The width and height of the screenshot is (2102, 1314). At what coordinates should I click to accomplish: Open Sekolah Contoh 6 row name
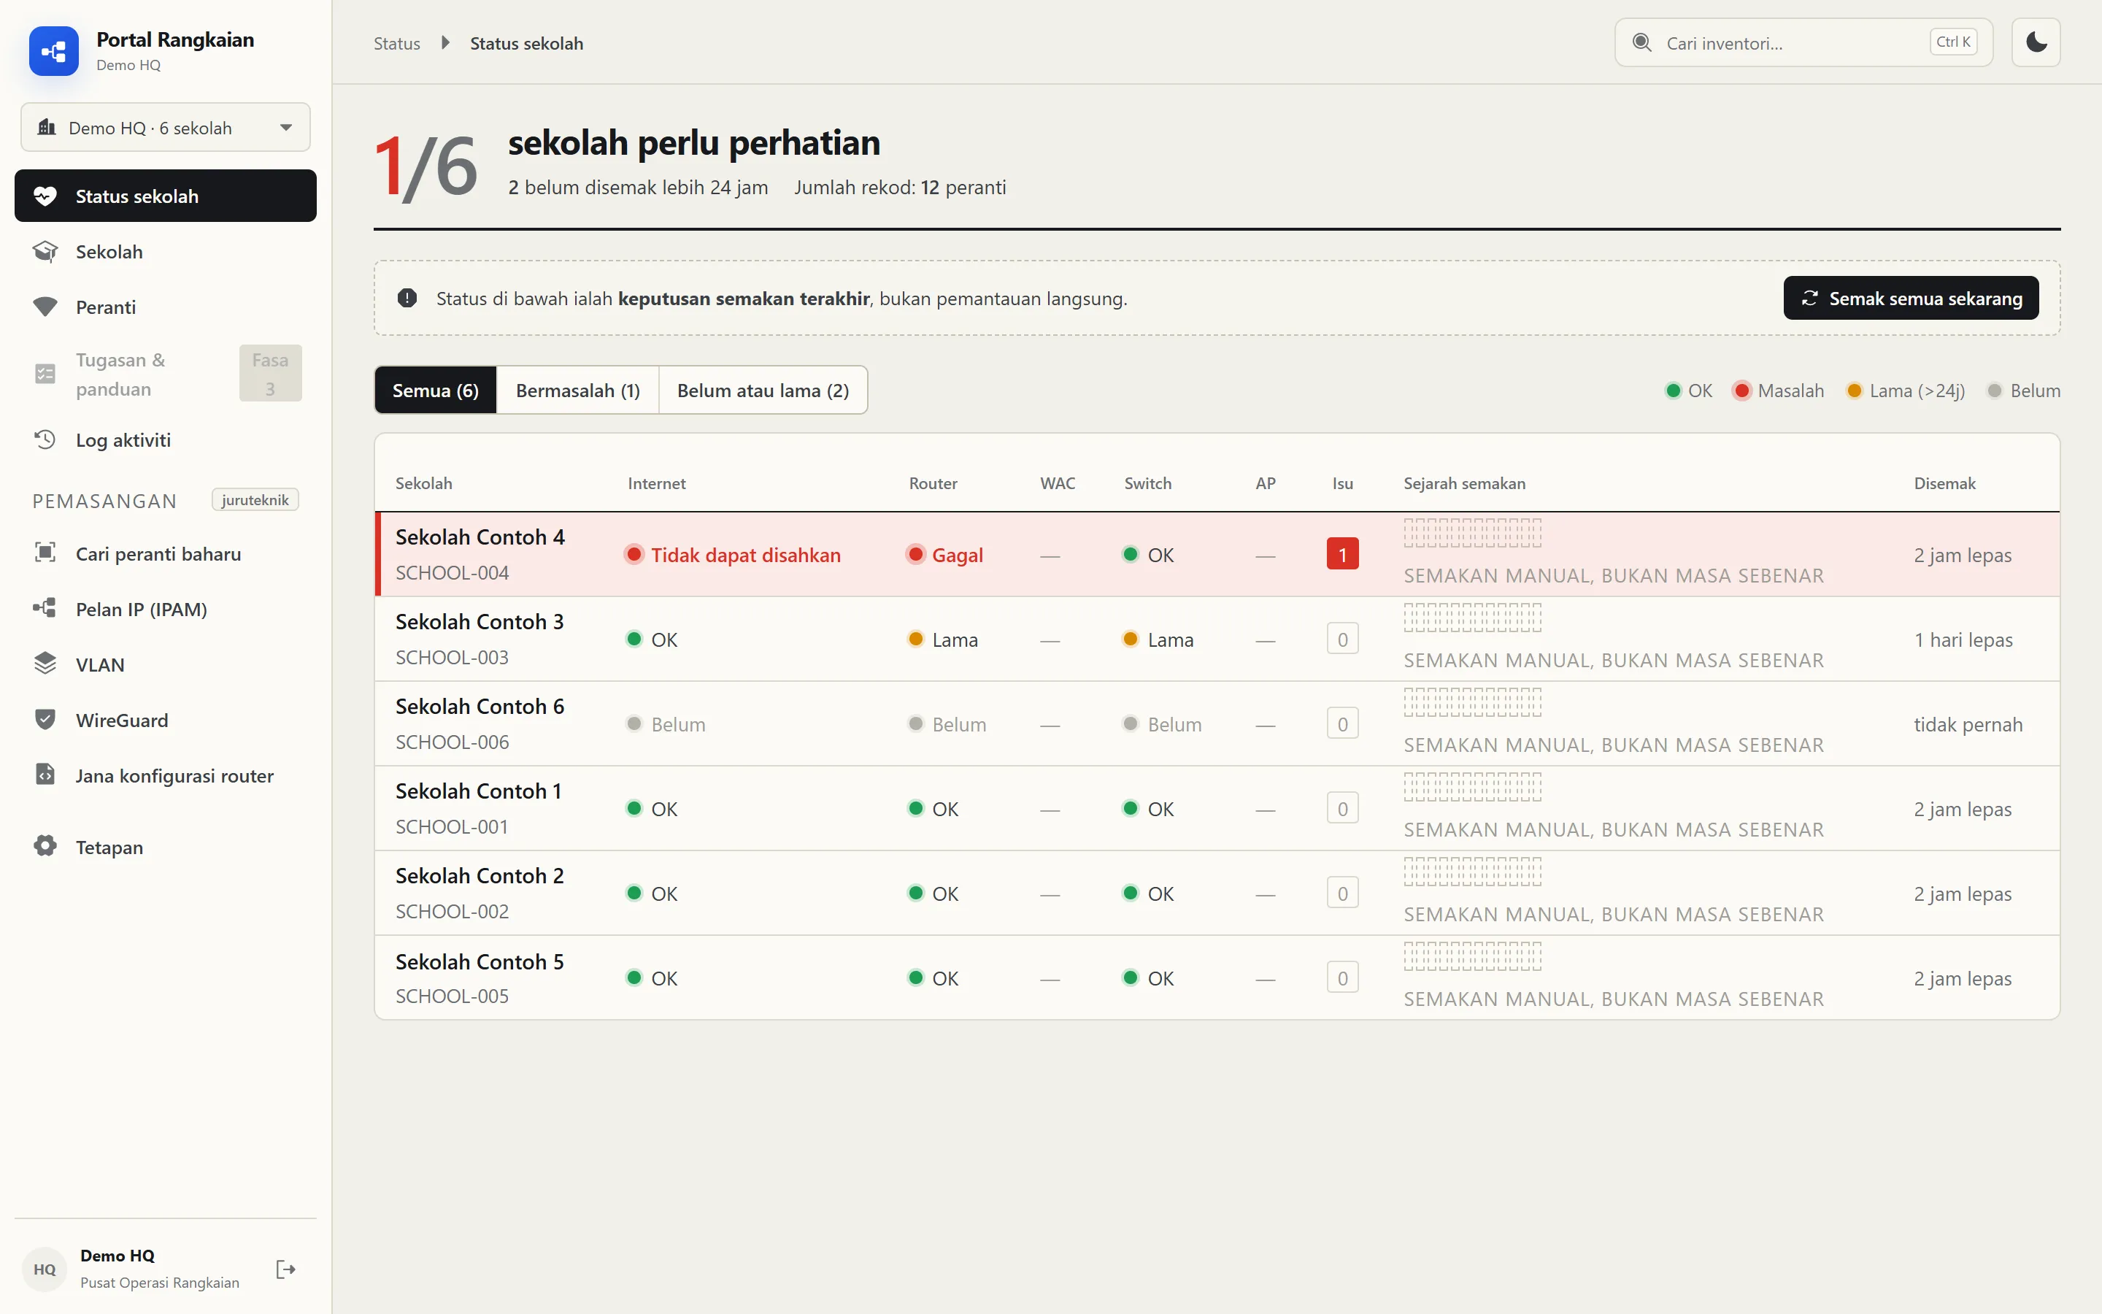pos(480,707)
